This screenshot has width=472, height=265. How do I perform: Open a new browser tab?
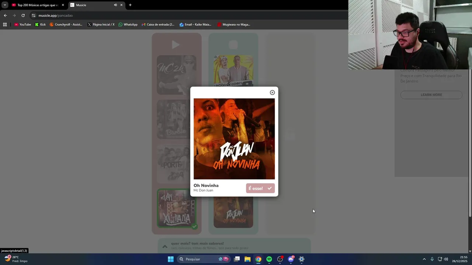tap(130, 5)
